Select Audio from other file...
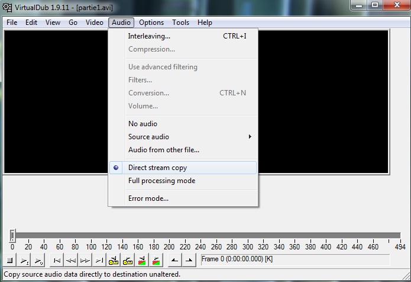The width and height of the screenshot is (411, 282). 183,150
